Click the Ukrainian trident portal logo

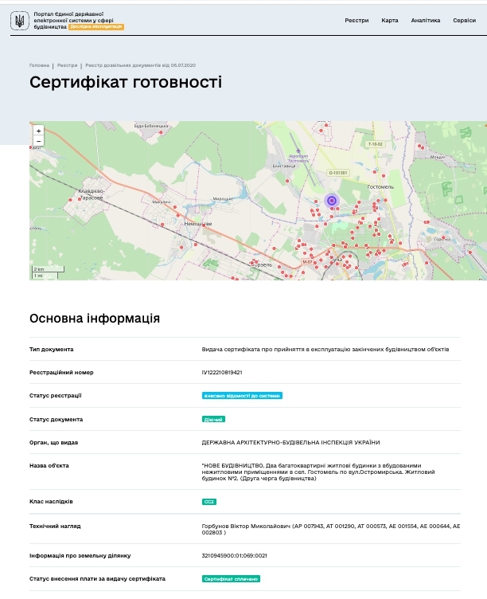click(19, 21)
